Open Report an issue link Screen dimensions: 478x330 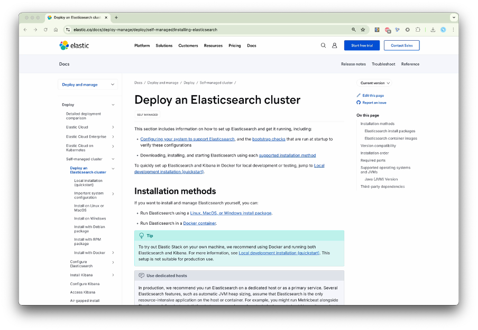tap(374, 103)
